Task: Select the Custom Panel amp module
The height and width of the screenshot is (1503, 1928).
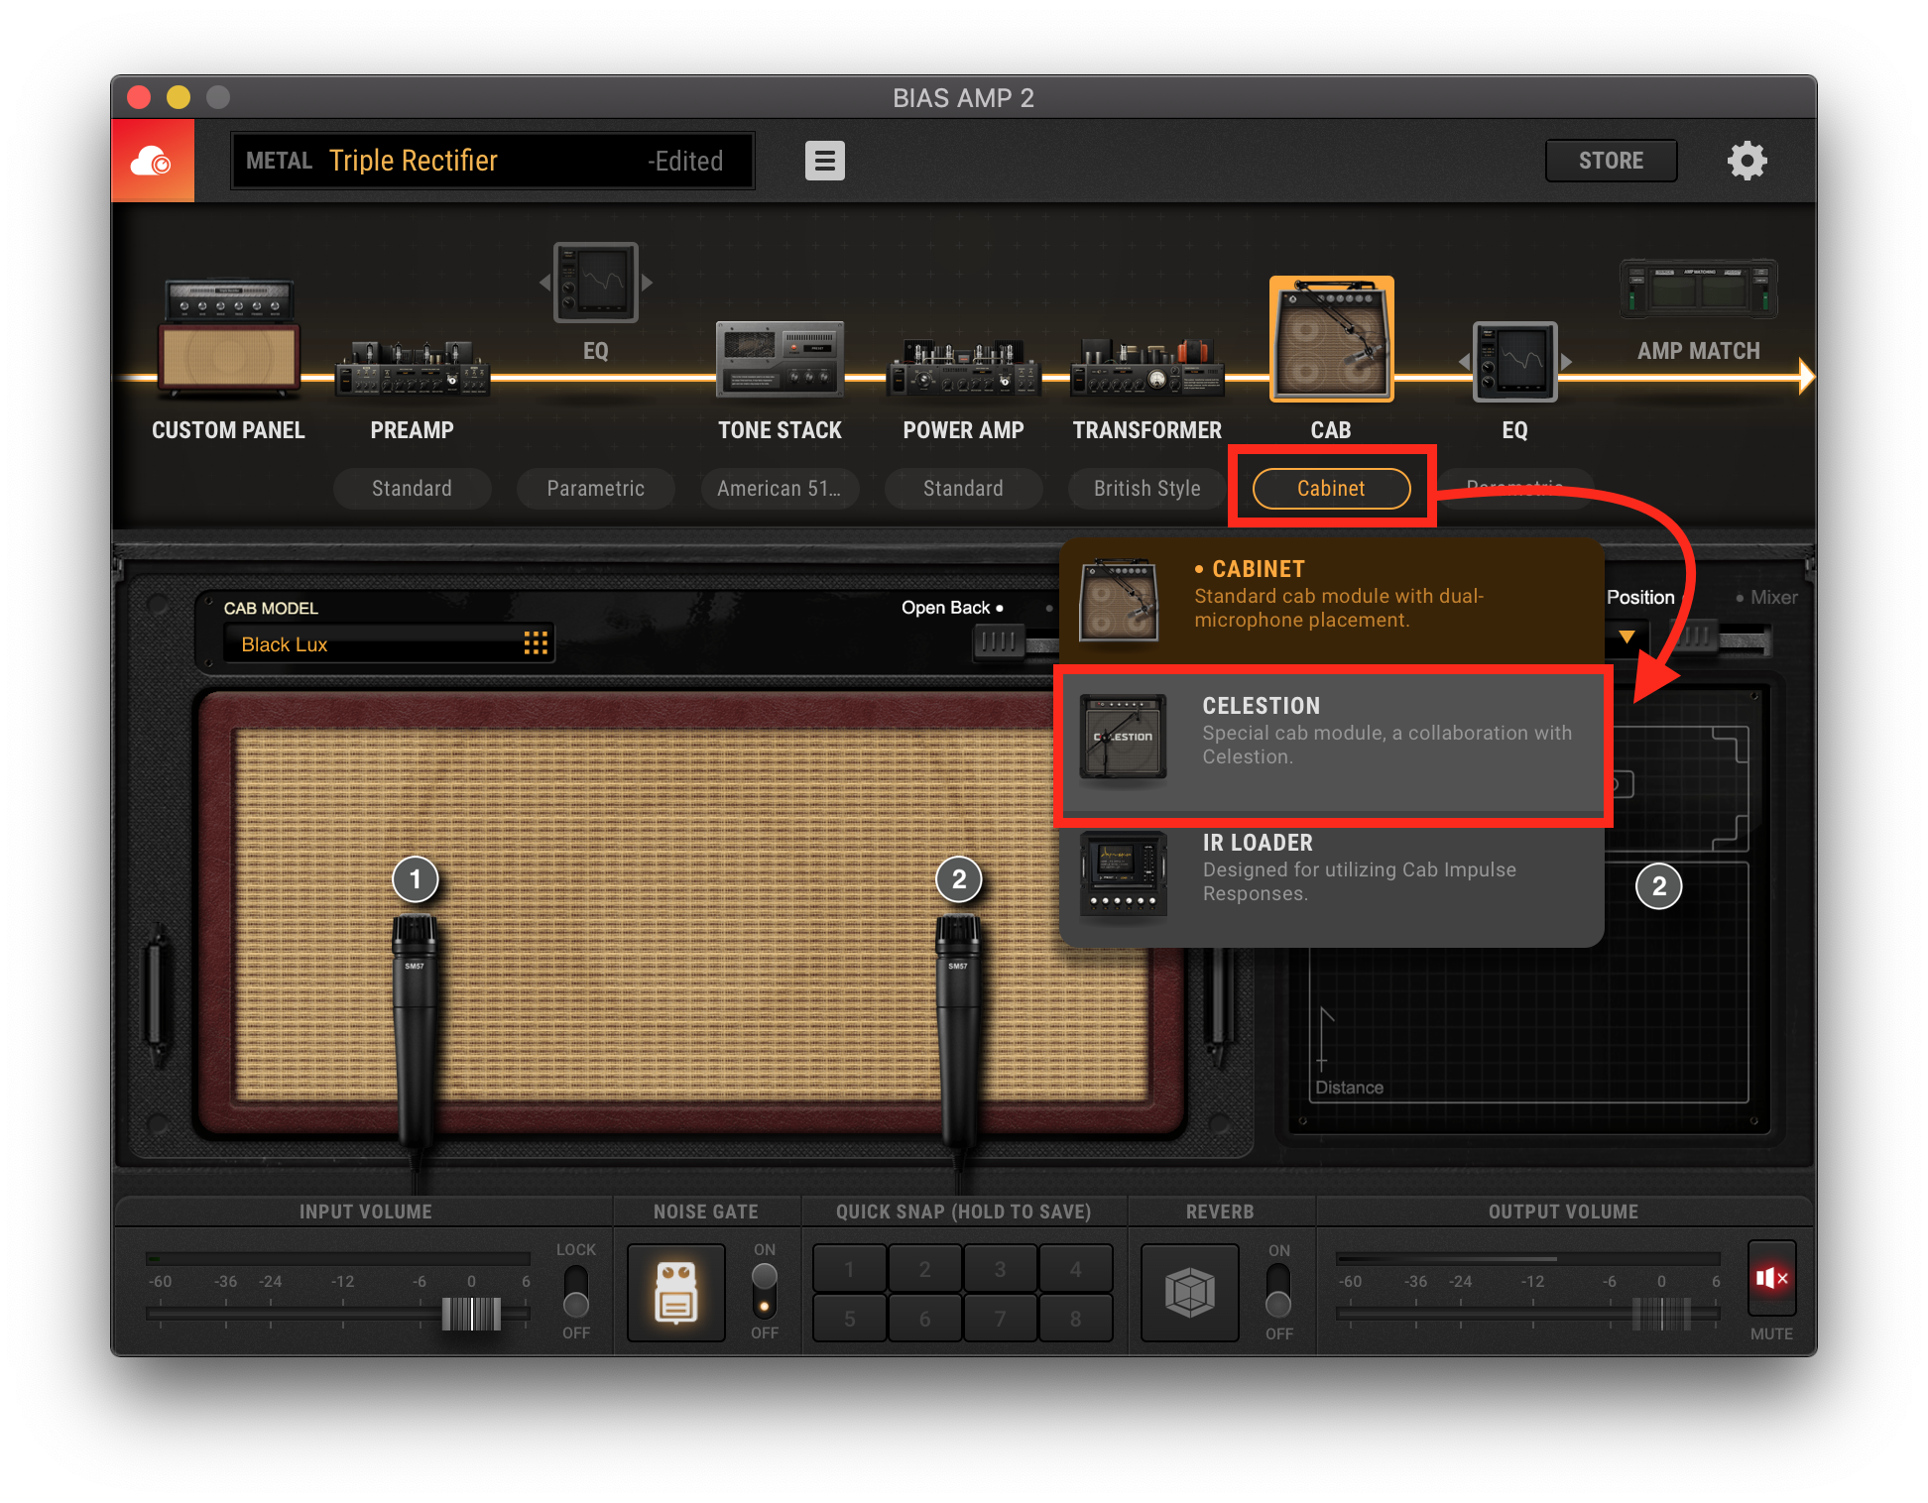Action: [x=229, y=337]
